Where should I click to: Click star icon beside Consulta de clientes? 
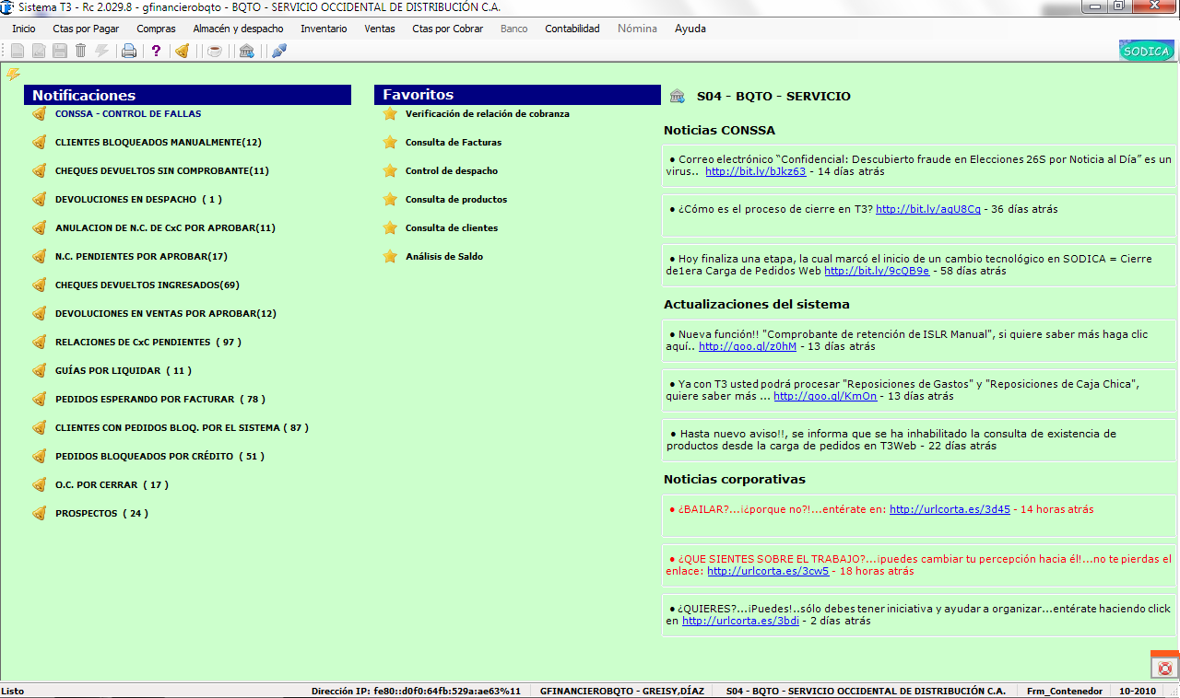390,228
